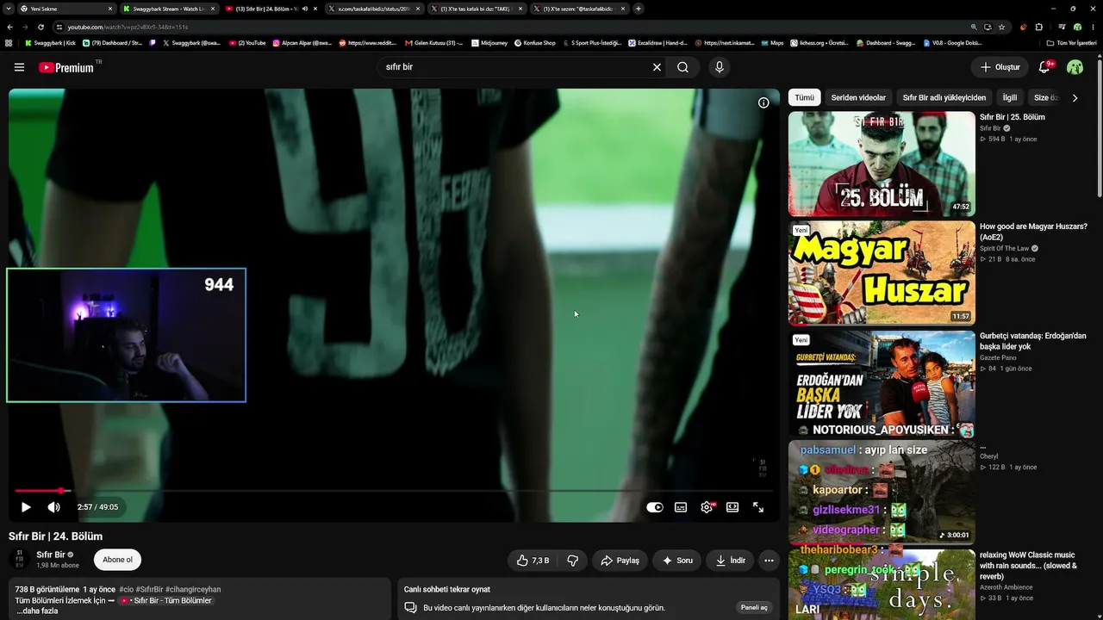This screenshot has height=620, width=1103.
Task: Open the Soru ask button
Action: 676,561
